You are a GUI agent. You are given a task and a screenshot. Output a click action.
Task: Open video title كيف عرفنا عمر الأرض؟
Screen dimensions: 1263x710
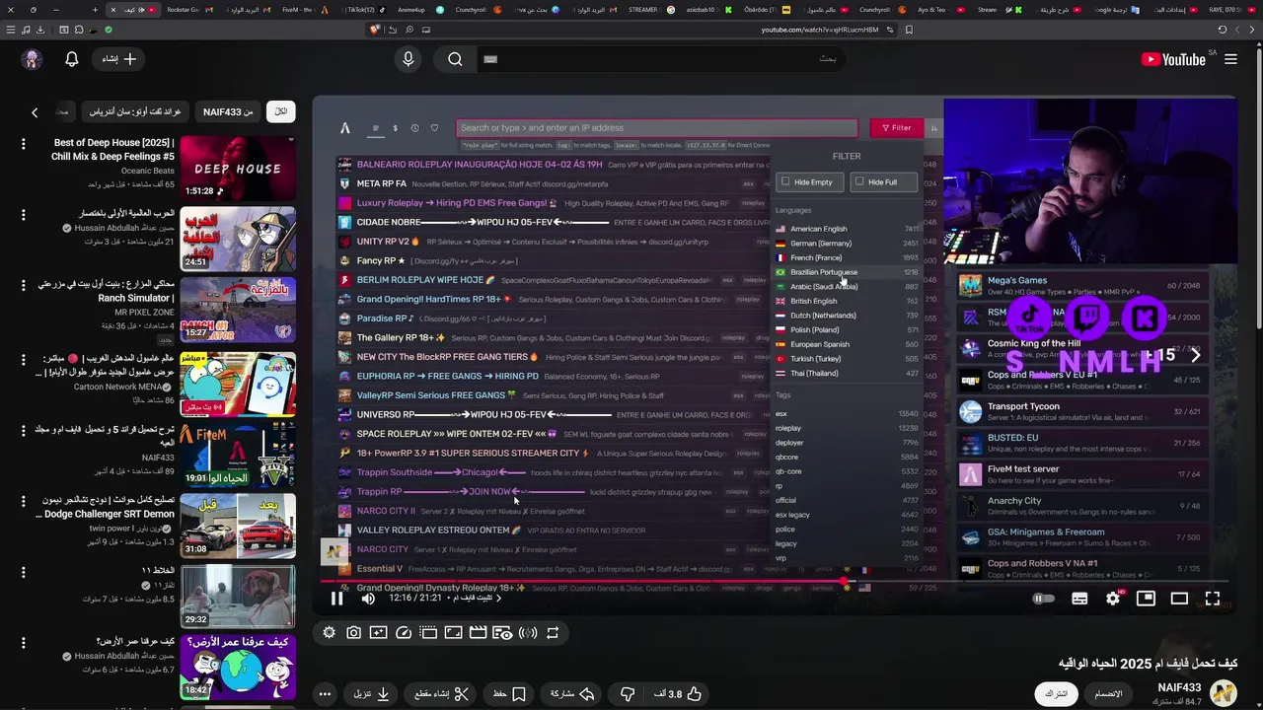(134, 642)
